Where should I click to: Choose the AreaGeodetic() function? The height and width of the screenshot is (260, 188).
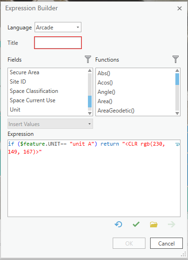tap(116, 111)
